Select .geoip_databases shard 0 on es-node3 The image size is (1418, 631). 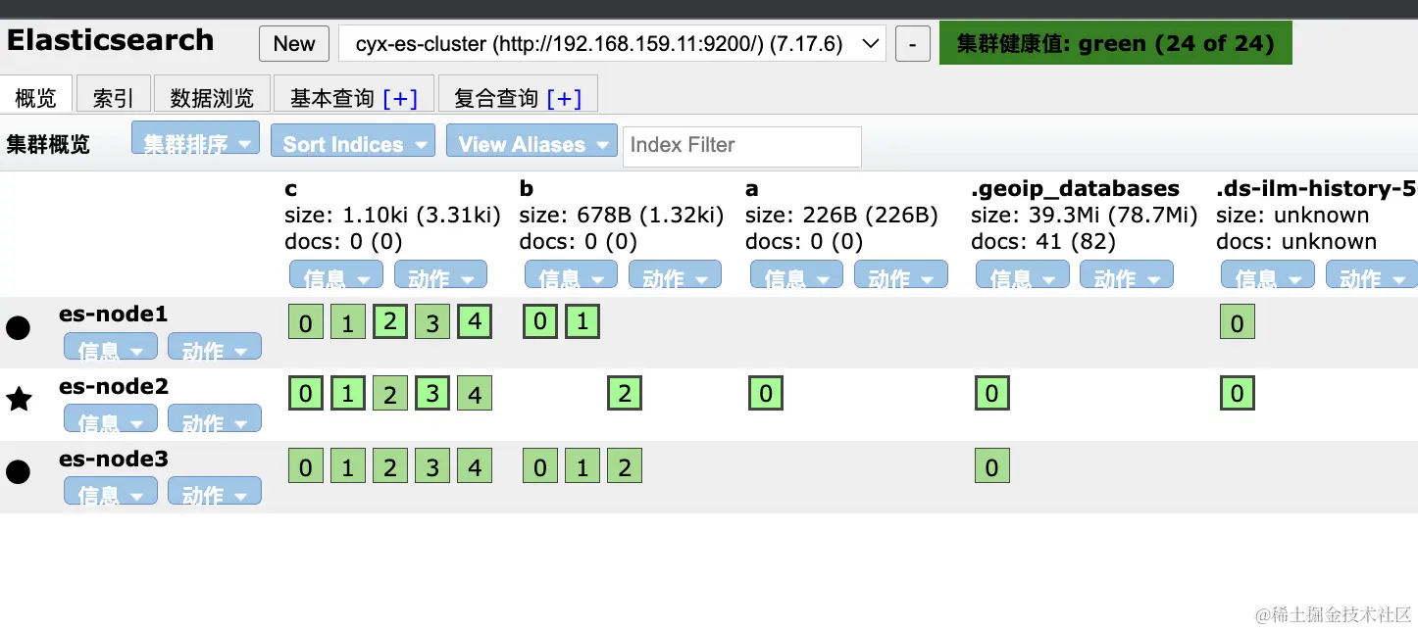pos(992,466)
